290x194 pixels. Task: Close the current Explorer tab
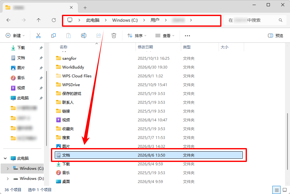coord(71,8)
